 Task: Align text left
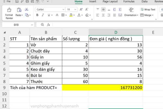98,15
